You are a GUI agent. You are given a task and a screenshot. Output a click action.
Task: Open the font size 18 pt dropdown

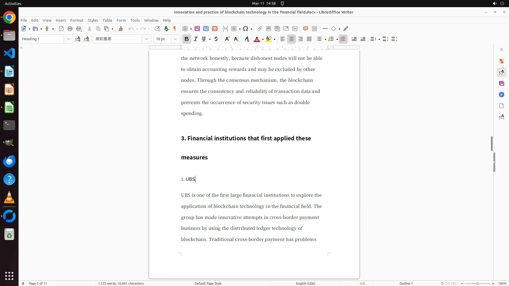[x=175, y=39]
